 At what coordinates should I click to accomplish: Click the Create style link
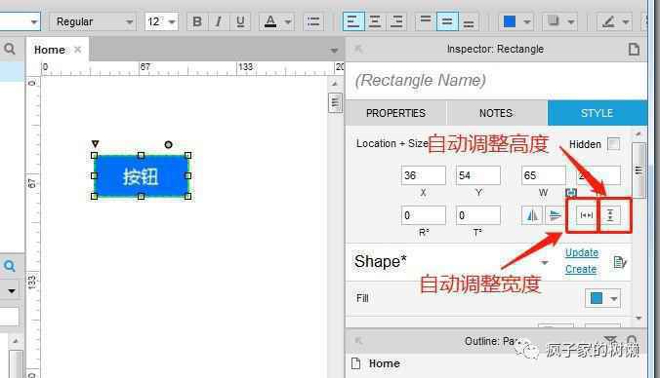[581, 269]
